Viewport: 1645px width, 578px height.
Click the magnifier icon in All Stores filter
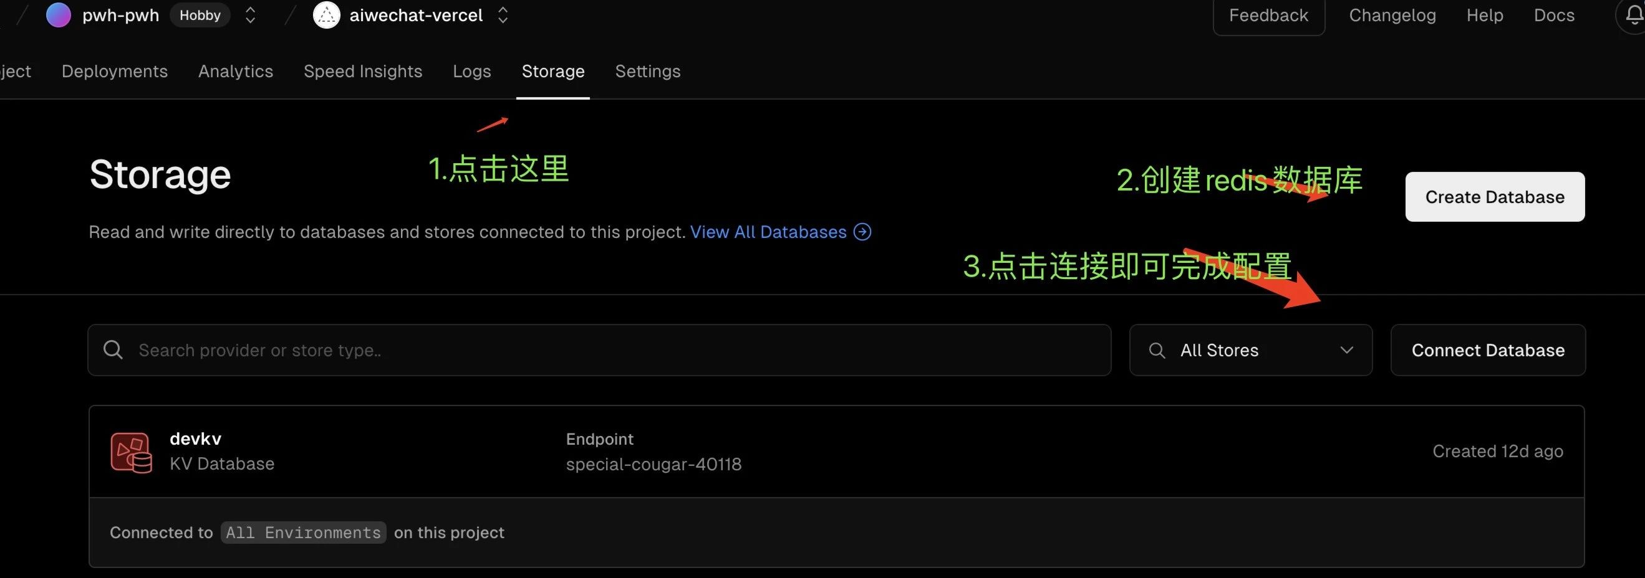[x=1157, y=350]
